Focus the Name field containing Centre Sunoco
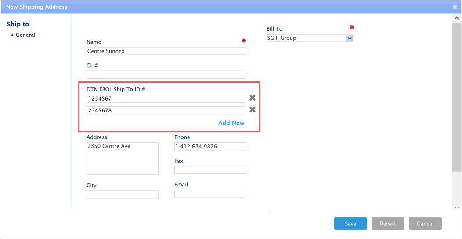This screenshot has width=462, height=239. pos(166,51)
